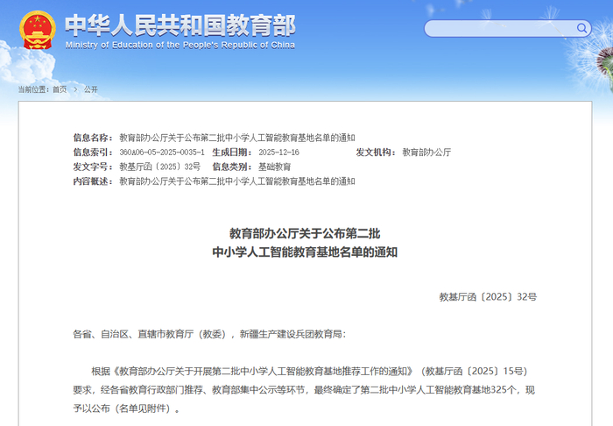613x426 pixels.
Task: Click the 中华人民共和国教育部 site title
Action: [180, 25]
